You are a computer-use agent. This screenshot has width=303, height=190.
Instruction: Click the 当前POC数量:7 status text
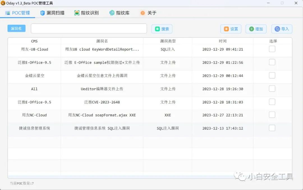(x=22, y=183)
